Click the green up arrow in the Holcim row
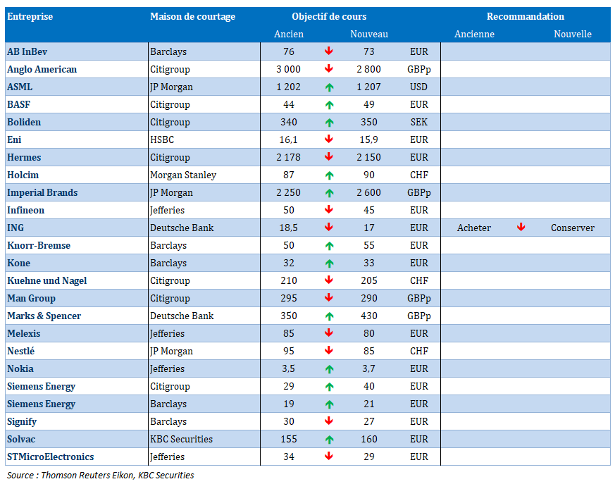The width and height of the screenshot is (615, 484). (329, 175)
